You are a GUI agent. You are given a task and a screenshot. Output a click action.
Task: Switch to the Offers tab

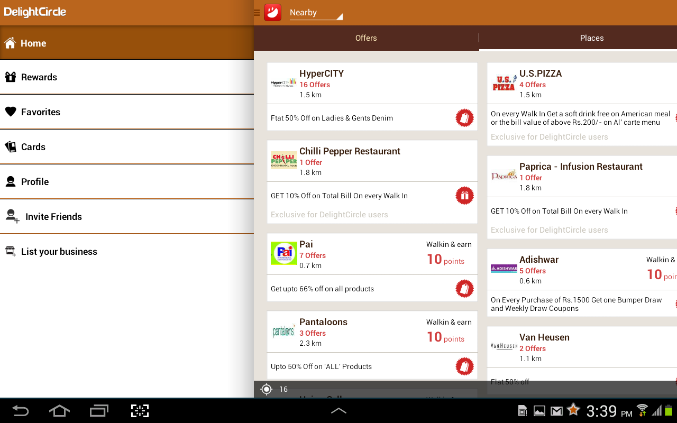366,38
